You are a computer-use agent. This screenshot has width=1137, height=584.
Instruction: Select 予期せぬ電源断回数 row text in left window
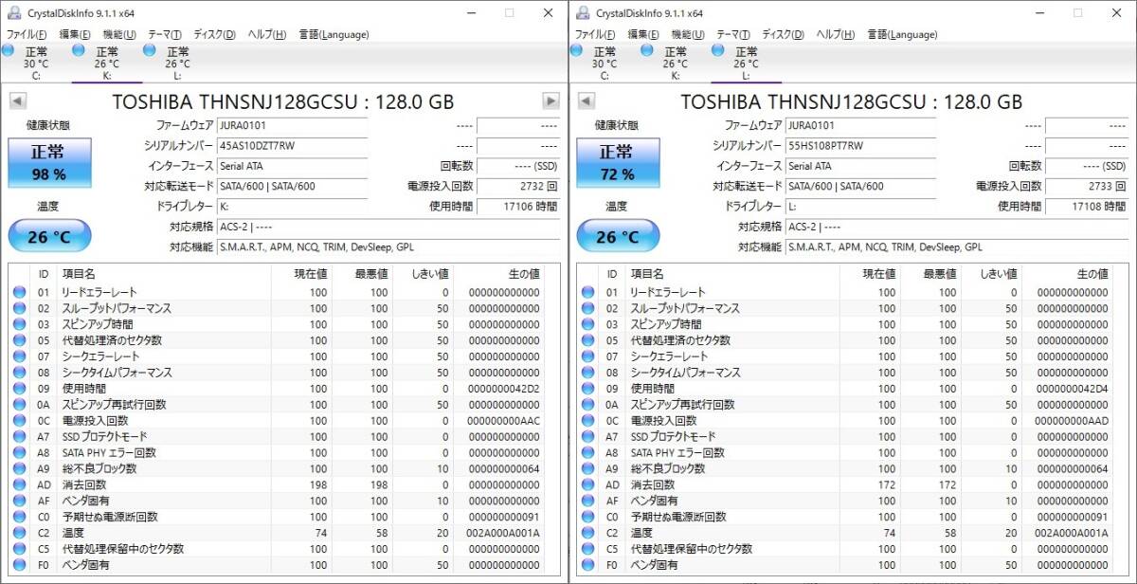pos(110,518)
